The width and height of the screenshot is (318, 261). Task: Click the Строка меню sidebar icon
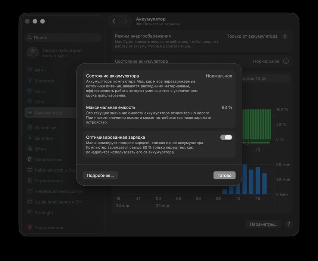pos(30,181)
